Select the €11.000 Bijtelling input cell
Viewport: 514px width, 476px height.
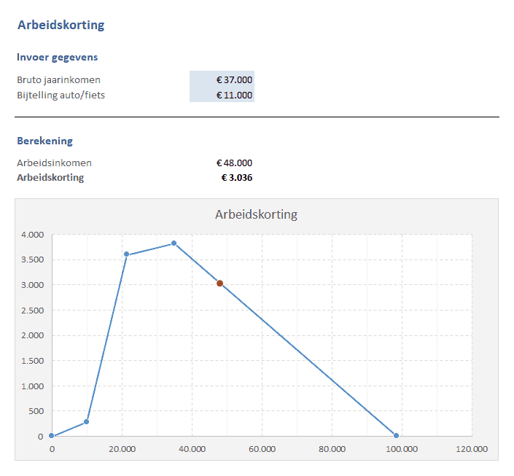(x=222, y=95)
